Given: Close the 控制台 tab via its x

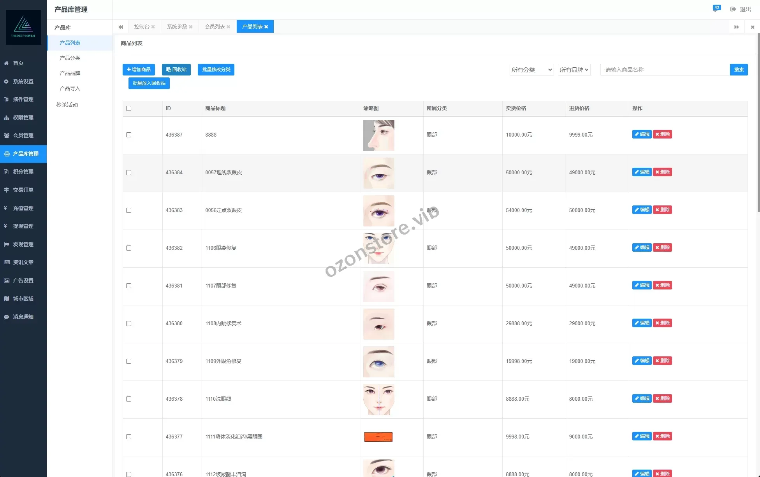Looking at the screenshot, I should click(x=153, y=27).
